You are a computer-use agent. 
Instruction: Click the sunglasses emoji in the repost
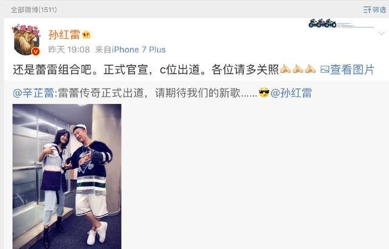(x=264, y=93)
